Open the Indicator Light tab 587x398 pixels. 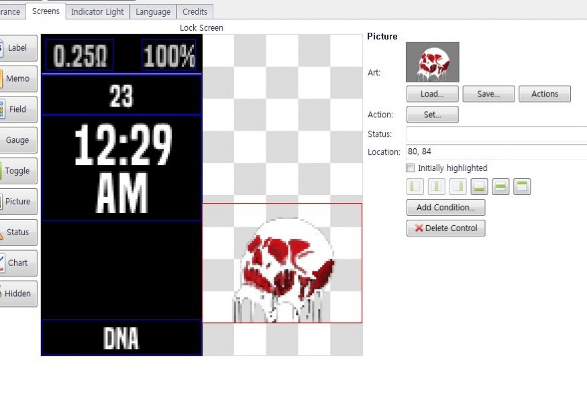pos(97,12)
